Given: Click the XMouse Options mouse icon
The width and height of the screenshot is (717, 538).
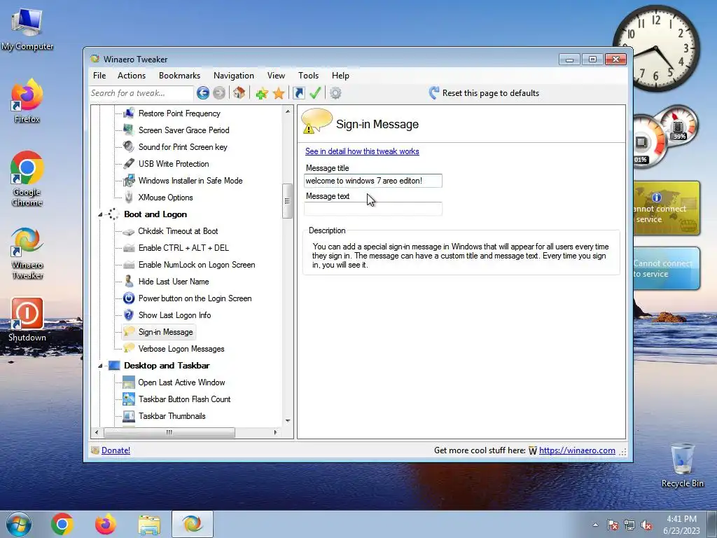Looking at the screenshot, I should pyautogui.click(x=129, y=197).
